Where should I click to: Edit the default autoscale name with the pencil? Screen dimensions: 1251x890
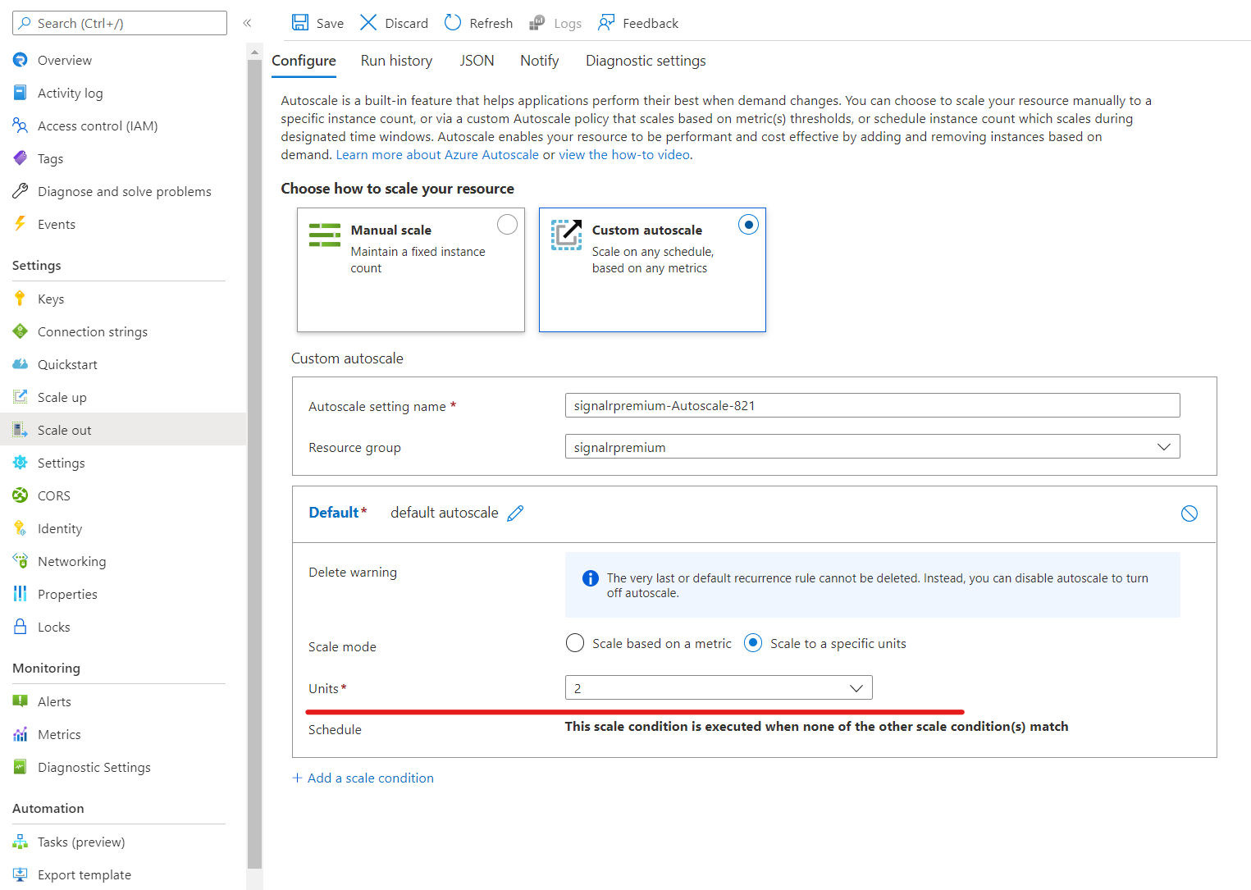[x=515, y=513]
